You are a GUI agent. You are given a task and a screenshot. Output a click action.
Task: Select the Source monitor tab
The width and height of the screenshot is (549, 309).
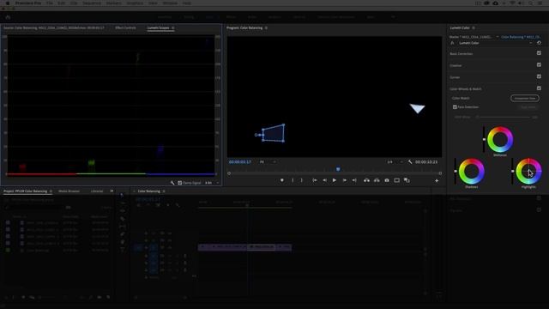[54, 27]
